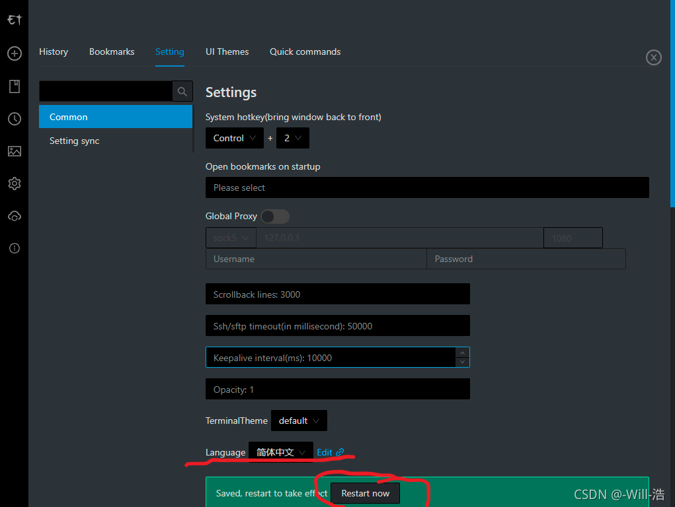
Task: Open the UI Themes tab
Action: coord(227,52)
